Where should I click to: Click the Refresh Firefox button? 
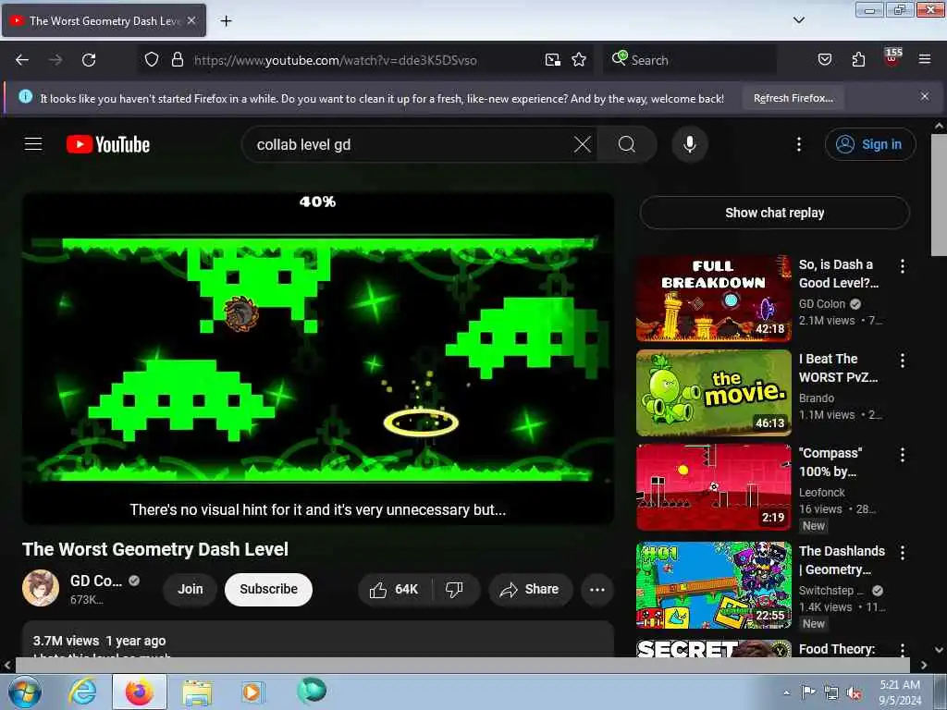(793, 98)
